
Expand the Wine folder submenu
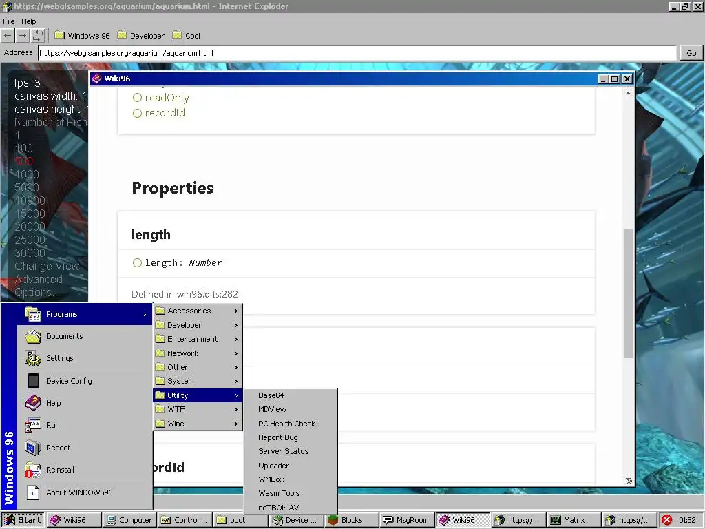[198, 424]
